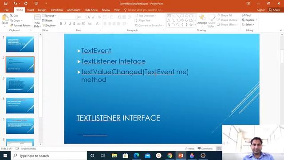Increase the font size

point(89,17)
